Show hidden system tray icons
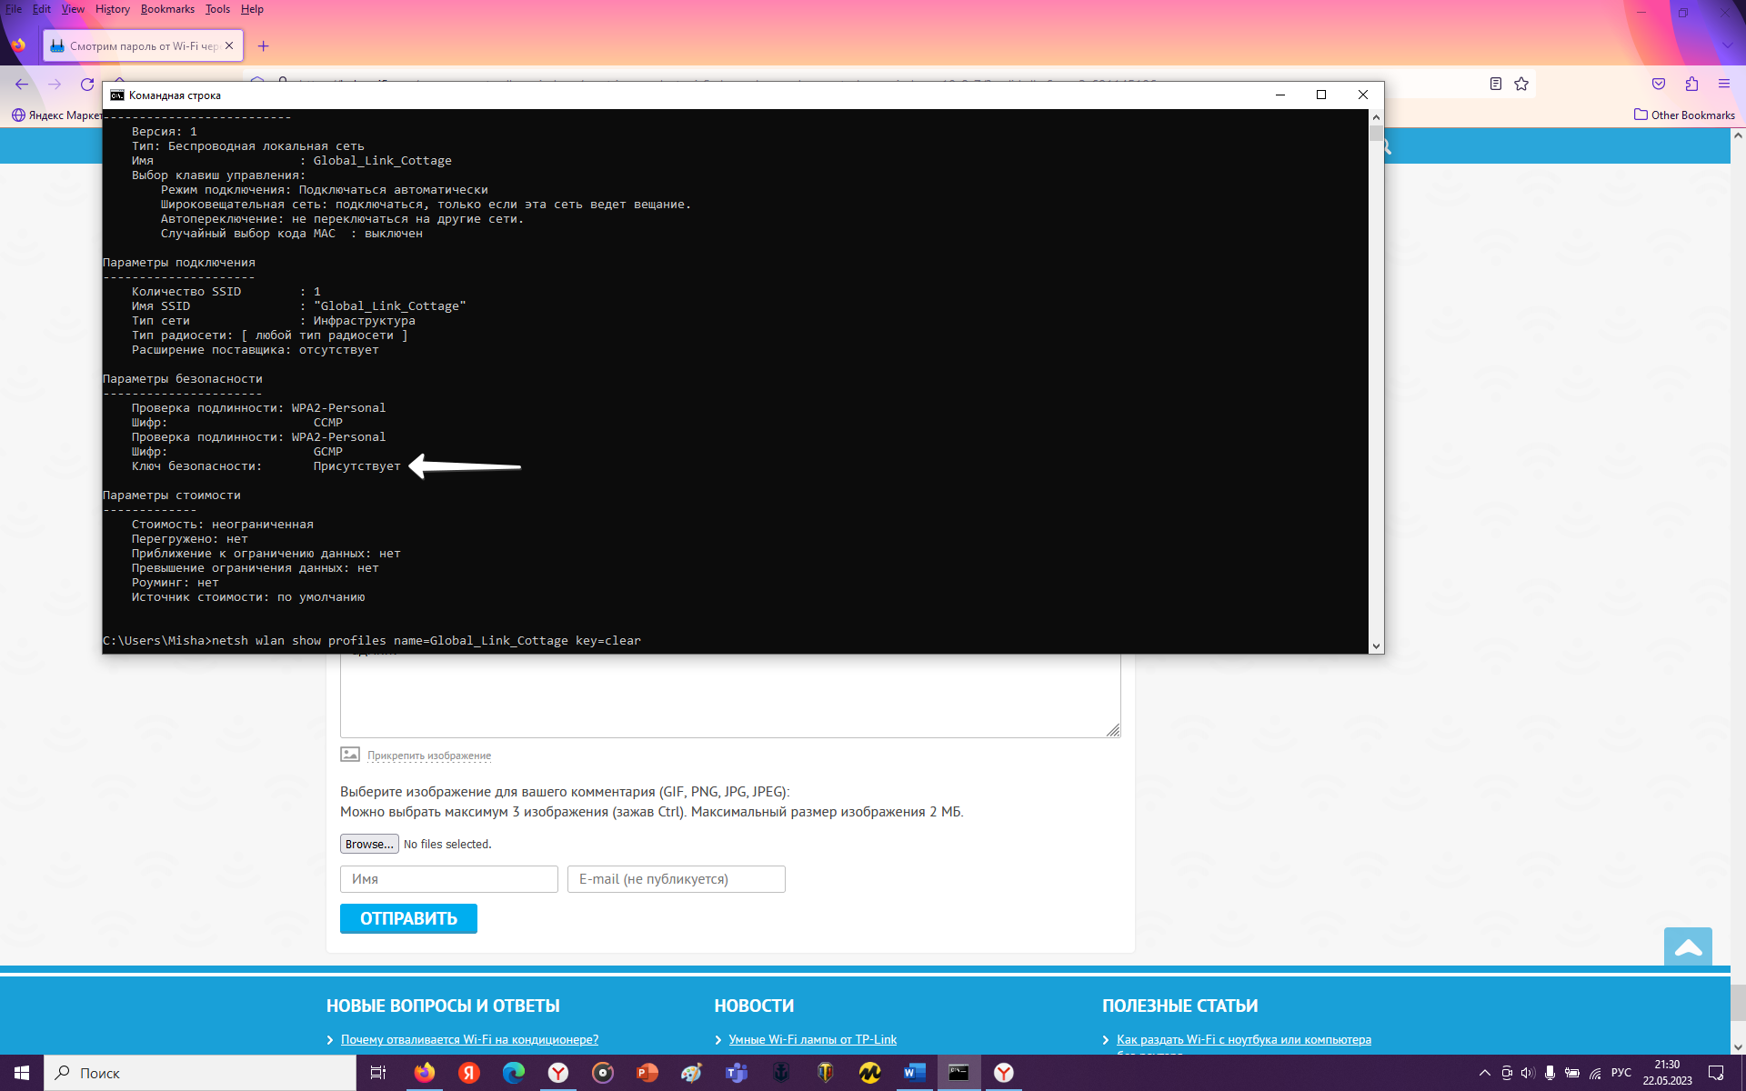The image size is (1746, 1091). [1485, 1073]
